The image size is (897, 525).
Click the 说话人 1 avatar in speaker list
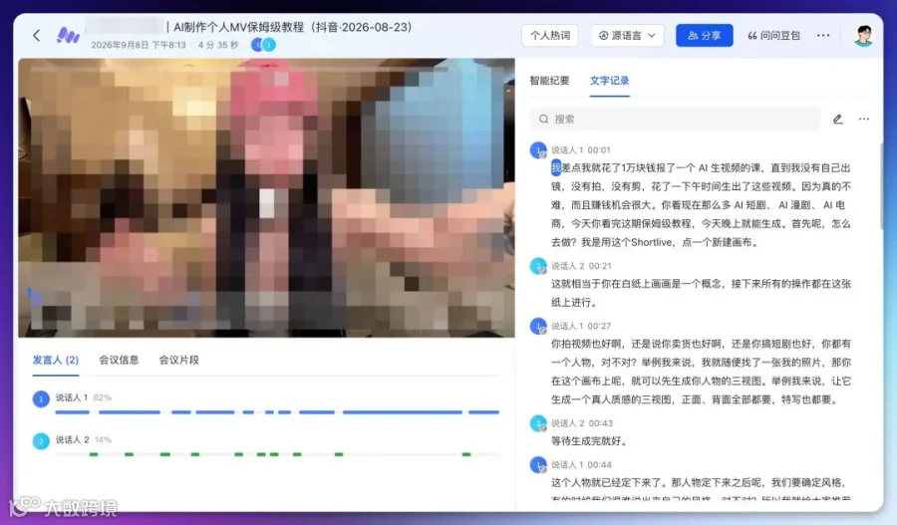[41, 398]
